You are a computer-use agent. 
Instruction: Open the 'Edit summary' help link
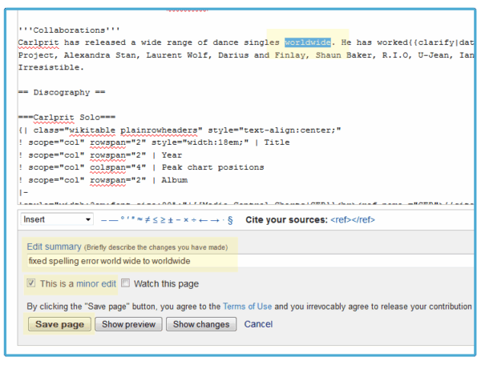[x=54, y=247]
